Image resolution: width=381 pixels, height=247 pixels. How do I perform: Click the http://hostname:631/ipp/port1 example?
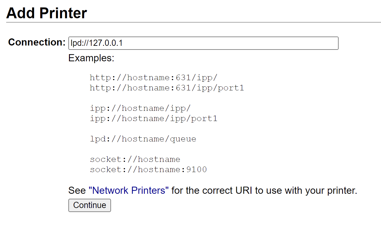[x=166, y=88]
